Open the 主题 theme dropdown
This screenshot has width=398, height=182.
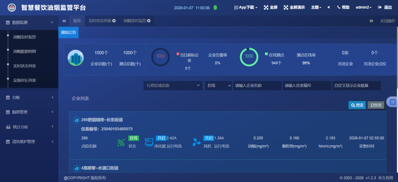pos(316,7)
